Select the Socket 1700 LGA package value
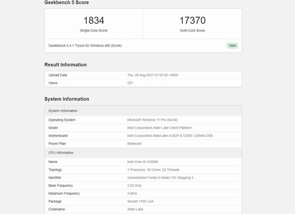 coord(141,201)
